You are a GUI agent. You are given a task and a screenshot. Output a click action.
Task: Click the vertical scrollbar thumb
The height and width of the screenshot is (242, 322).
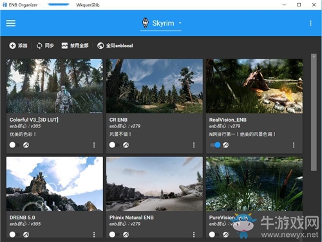coord(314,113)
